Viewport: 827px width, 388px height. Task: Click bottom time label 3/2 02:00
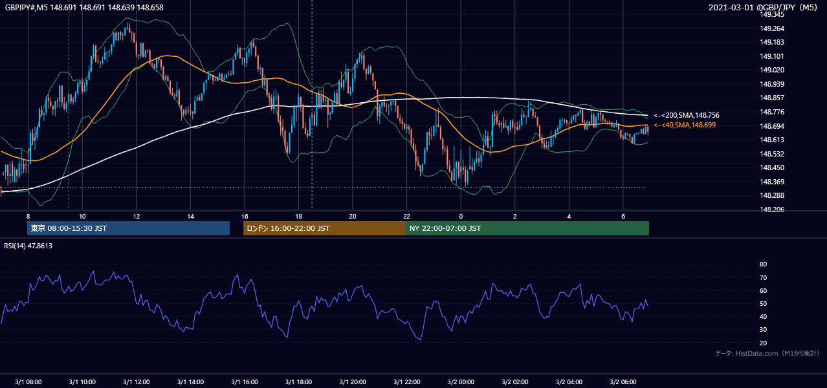pyautogui.click(x=515, y=382)
